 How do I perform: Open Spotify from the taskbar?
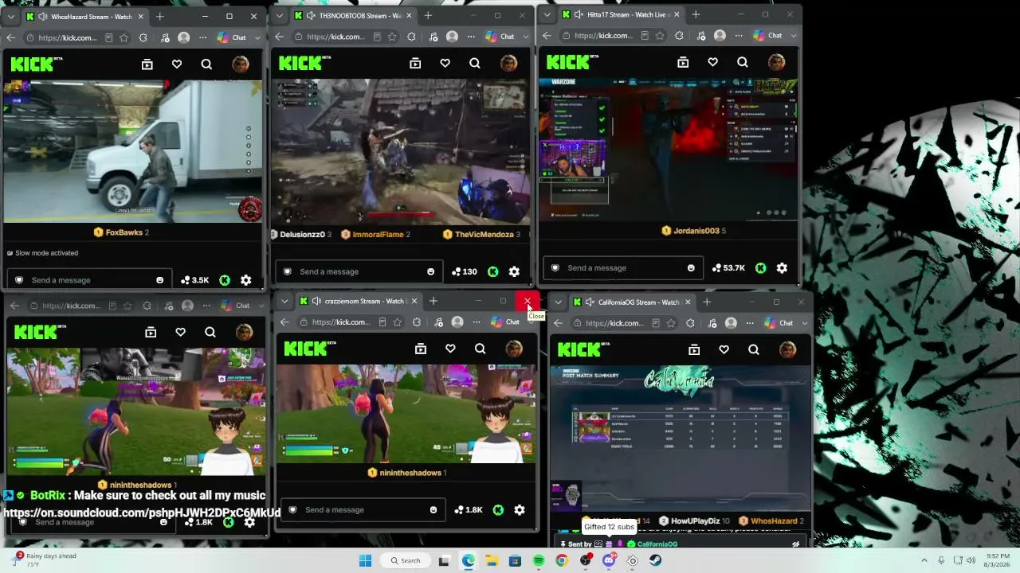pos(539,560)
